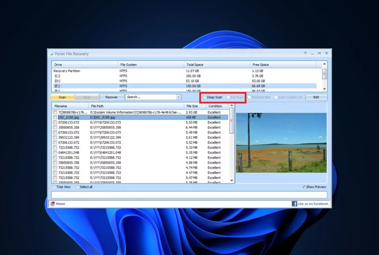Open help with the question mark button

(305, 53)
